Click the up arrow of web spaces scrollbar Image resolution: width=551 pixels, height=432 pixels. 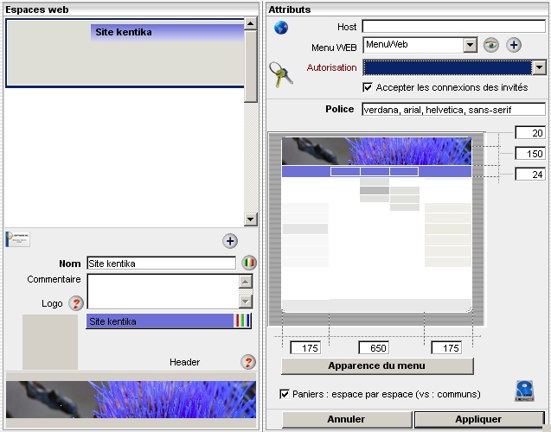251,24
